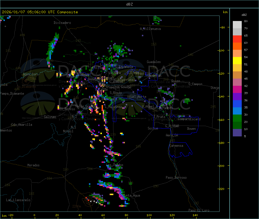The image size is (259, 219).
Task: Click the Bowen location label
Action: click(x=191, y=128)
